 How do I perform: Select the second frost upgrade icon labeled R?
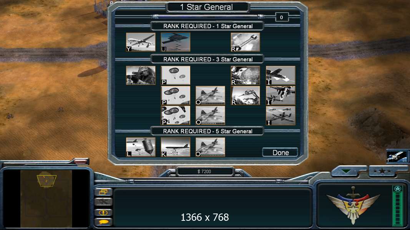245,95
